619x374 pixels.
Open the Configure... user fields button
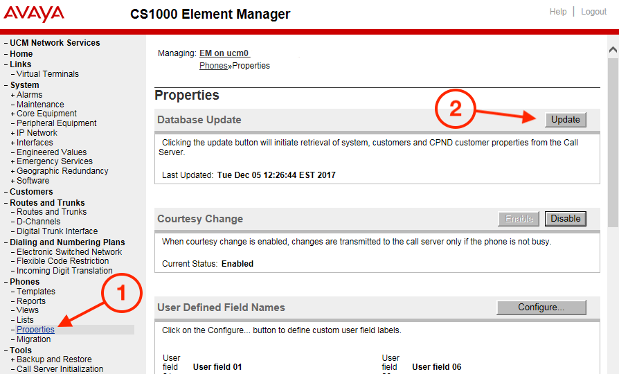point(541,308)
